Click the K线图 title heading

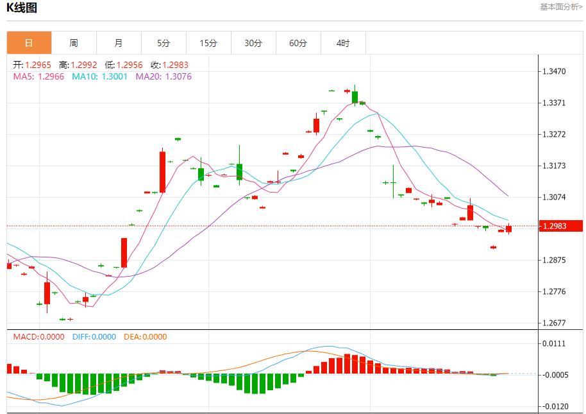click(22, 8)
